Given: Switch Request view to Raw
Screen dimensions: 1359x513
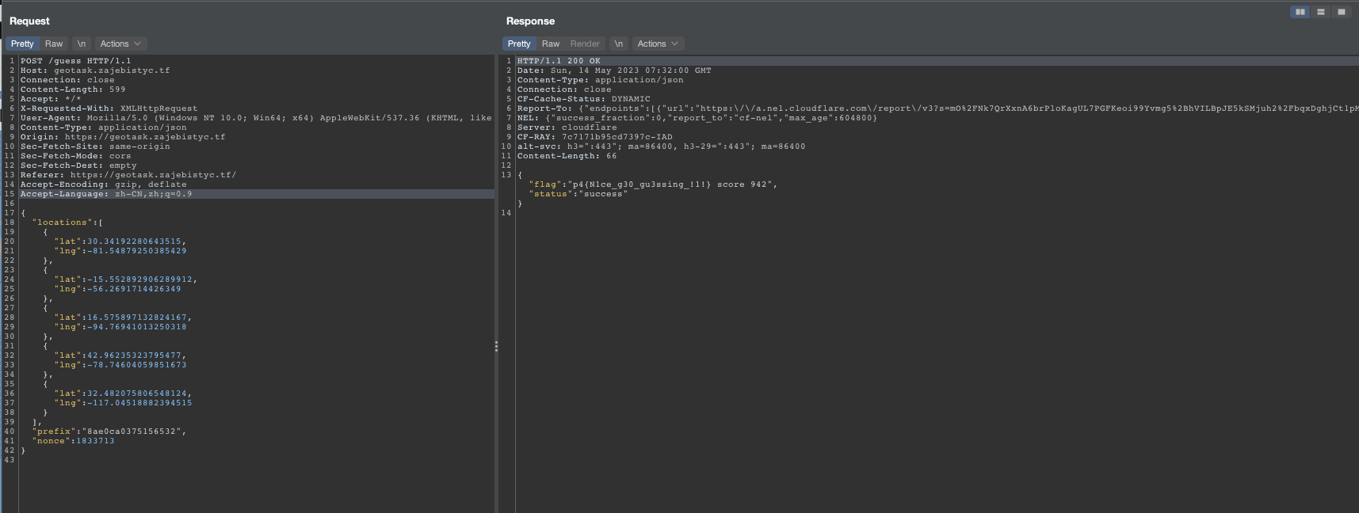Looking at the screenshot, I should 54,44.
